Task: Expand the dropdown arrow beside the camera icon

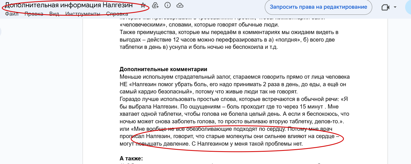Action: click(395, 7)
